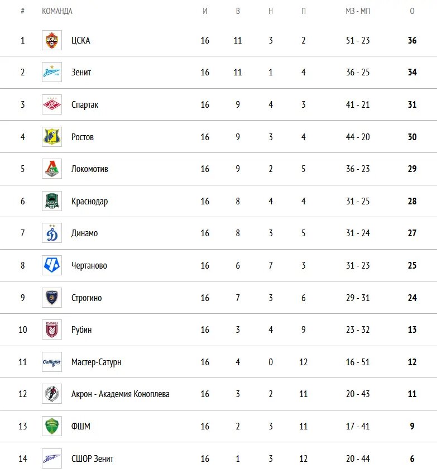The image size is (437, 473).
Task: Open the СШОР Зенит team page link
Action: point(92,458)
